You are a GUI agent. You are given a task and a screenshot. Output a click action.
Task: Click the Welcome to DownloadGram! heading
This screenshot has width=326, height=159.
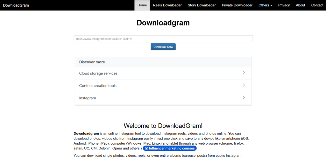pos(163,126)
